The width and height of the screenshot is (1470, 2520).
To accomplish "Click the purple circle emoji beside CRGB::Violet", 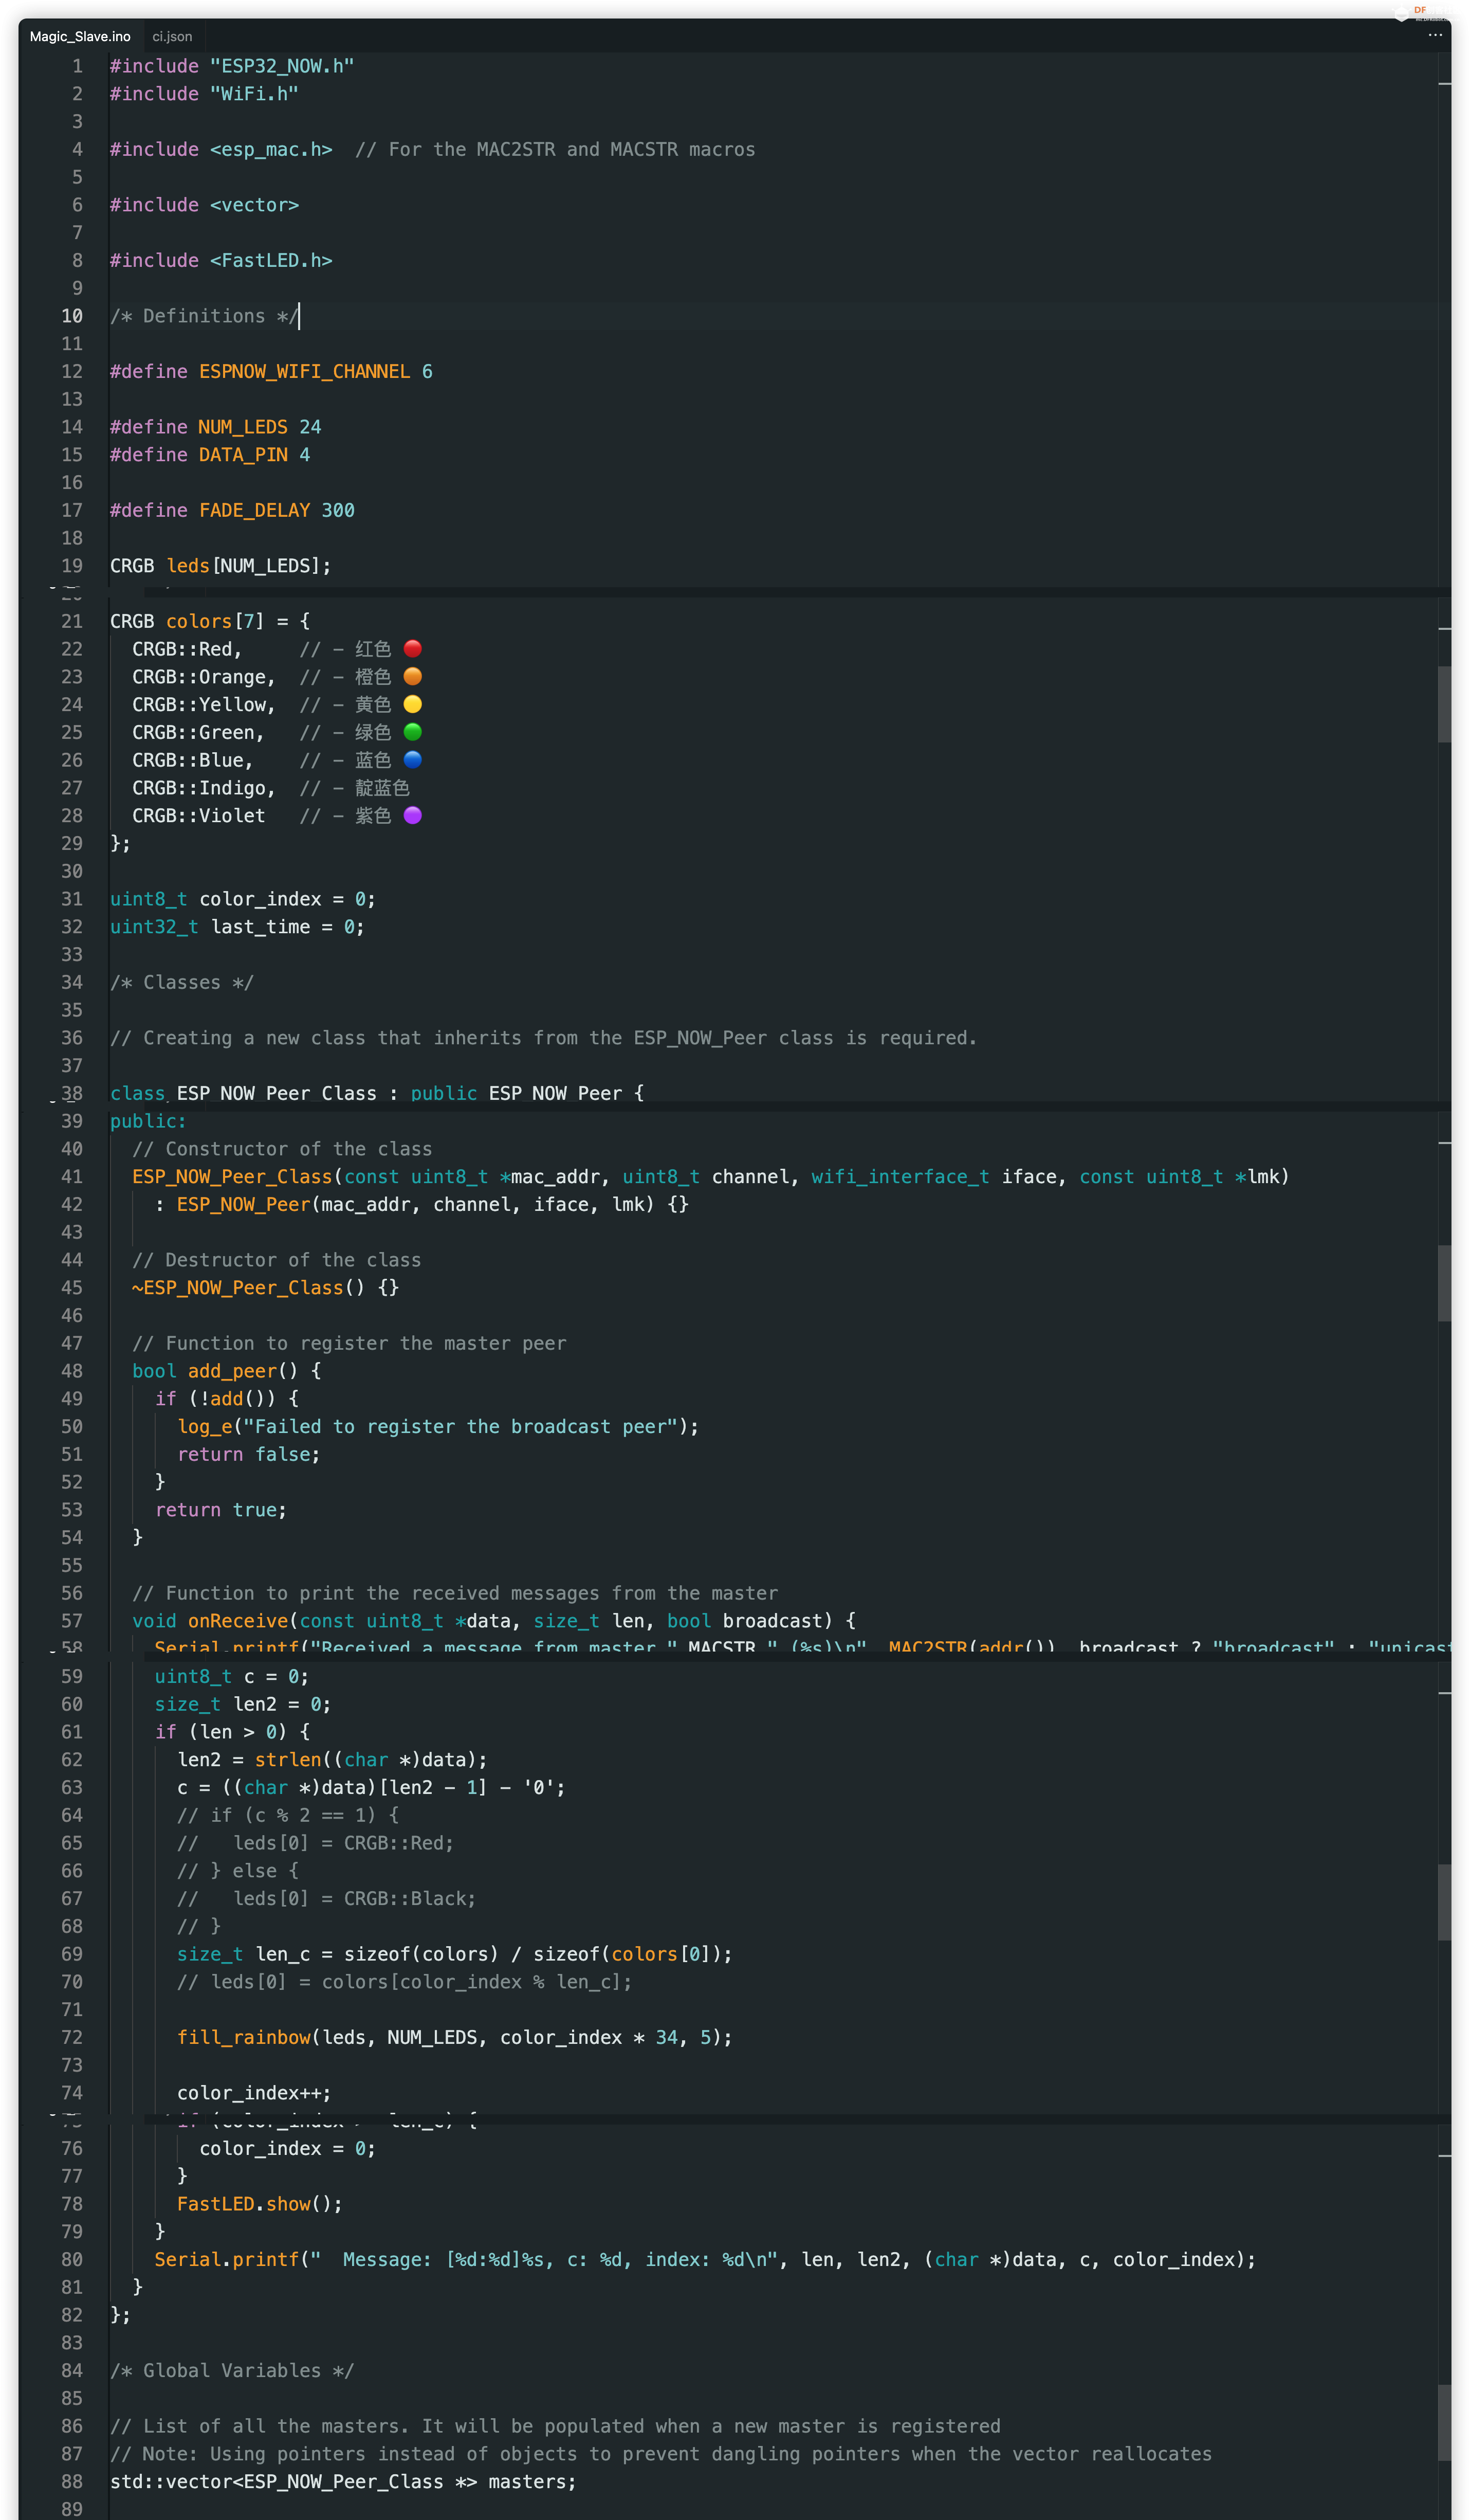I will [x=413, y=816].
